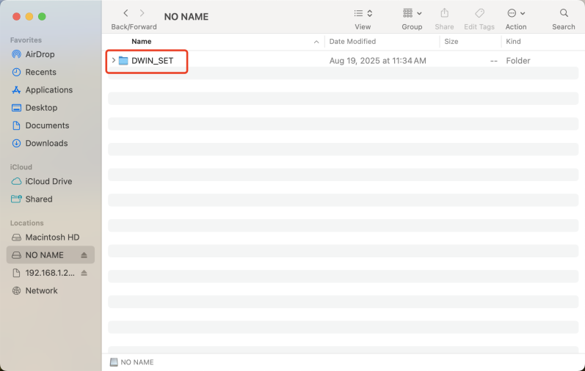Select Macintosh HD in Locations

pos(52,238)
